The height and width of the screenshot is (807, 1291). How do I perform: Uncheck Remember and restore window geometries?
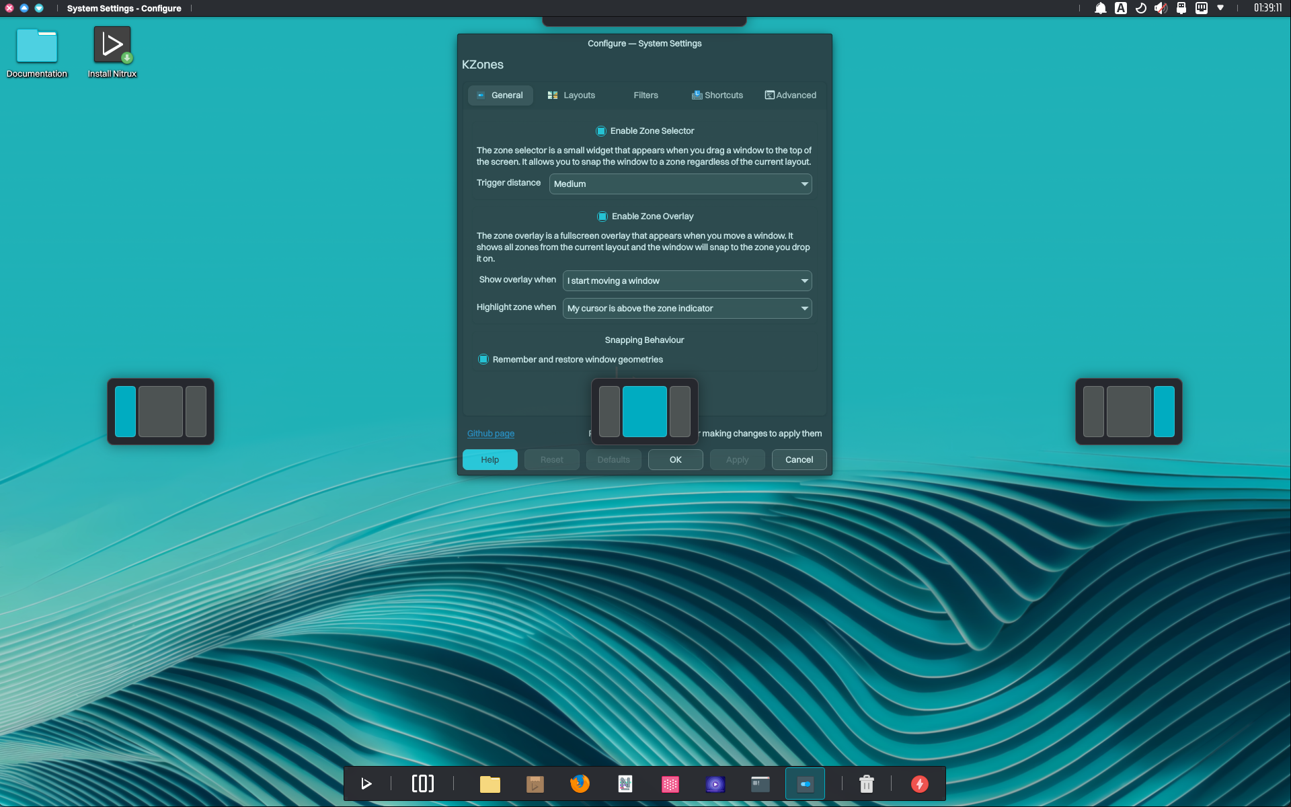coord(483,359)
